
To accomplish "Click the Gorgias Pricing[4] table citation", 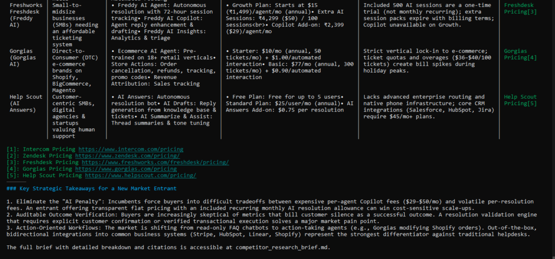I will pyautogui.click(x=520, y=54).
